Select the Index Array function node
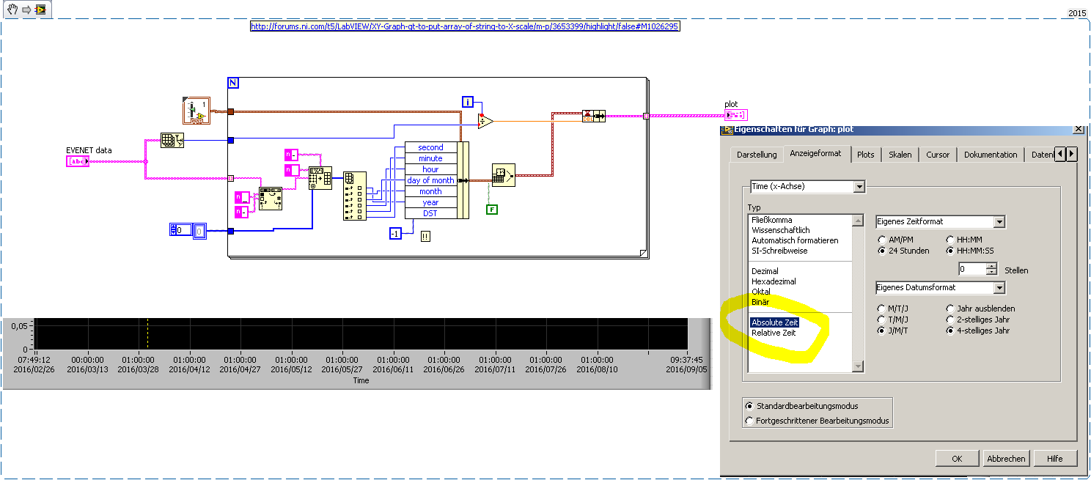 (x=355, y=196)
